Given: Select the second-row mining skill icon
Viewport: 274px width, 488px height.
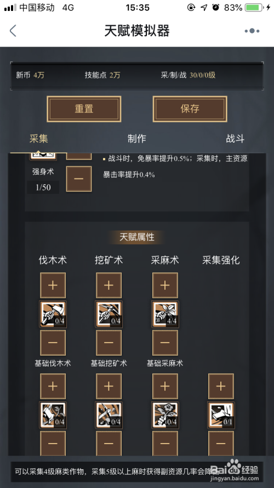Looking at the screenshot, I should tap(109, 415).
